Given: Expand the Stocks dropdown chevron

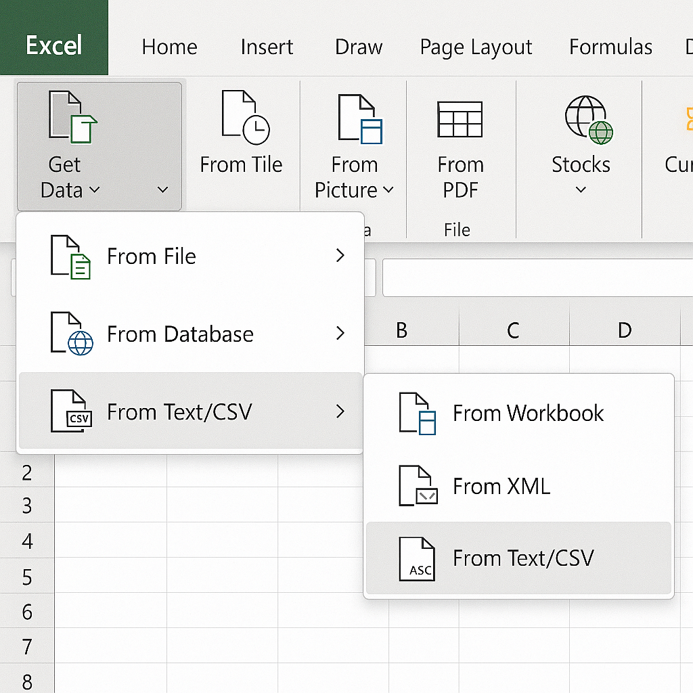Looking at the screenshot, I should [581, 190].
